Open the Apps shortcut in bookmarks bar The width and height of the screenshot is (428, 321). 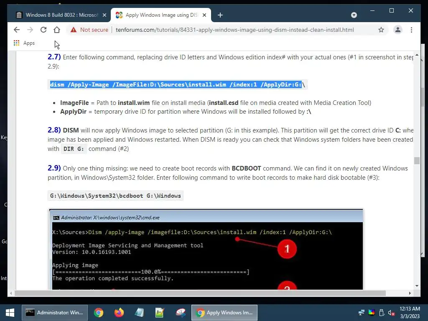pos(24,43)
